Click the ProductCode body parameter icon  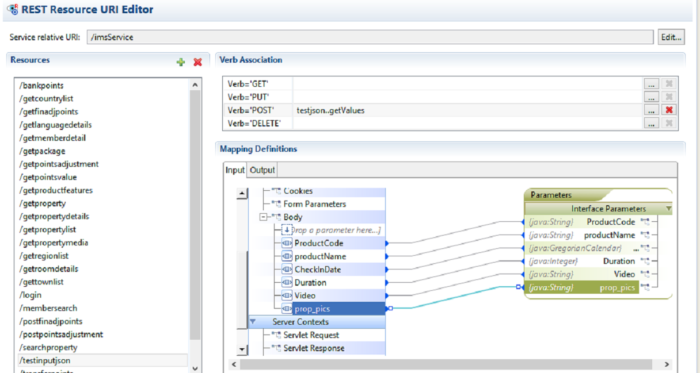[287, 243]
